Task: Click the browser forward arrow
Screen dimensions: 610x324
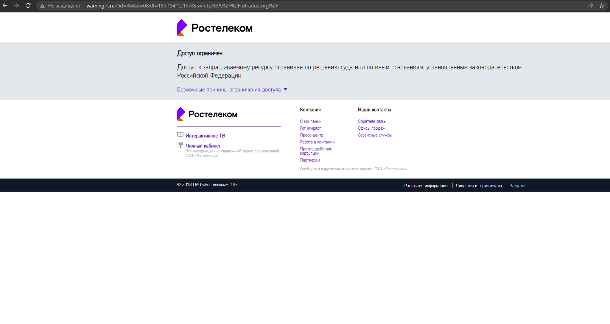Action: [x=16, y=6]
